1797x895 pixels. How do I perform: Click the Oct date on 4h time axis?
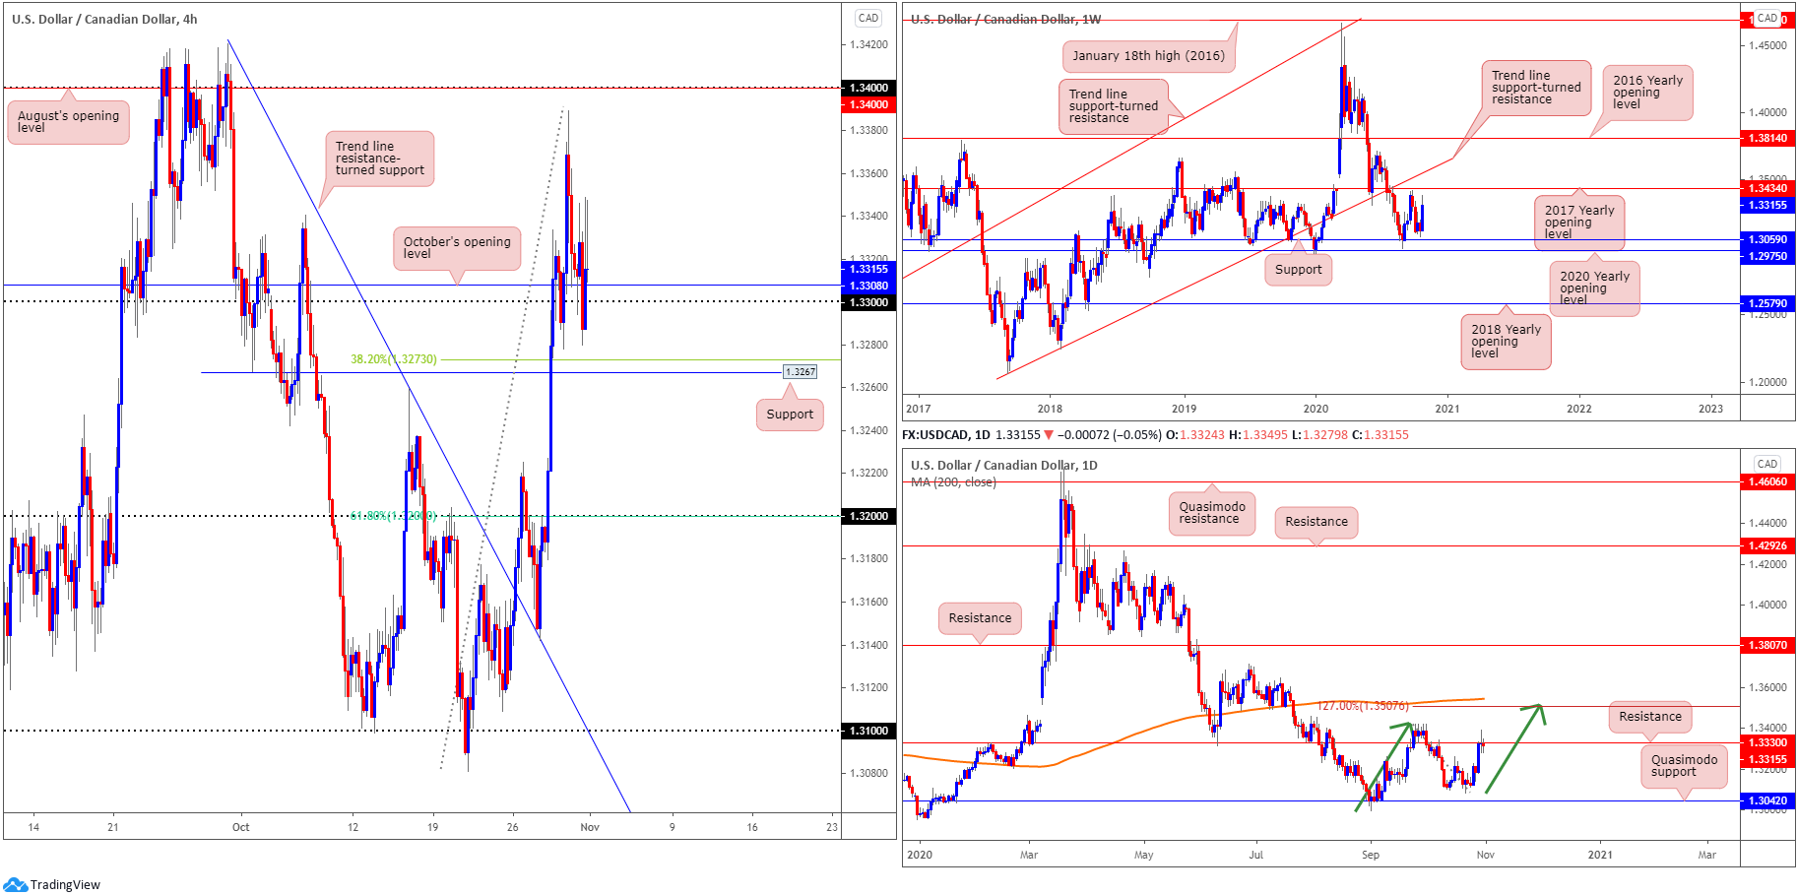240,827
